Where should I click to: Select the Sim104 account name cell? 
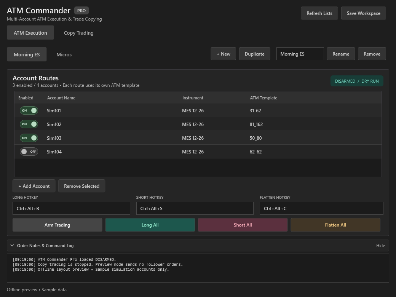[x=54, y=152]
